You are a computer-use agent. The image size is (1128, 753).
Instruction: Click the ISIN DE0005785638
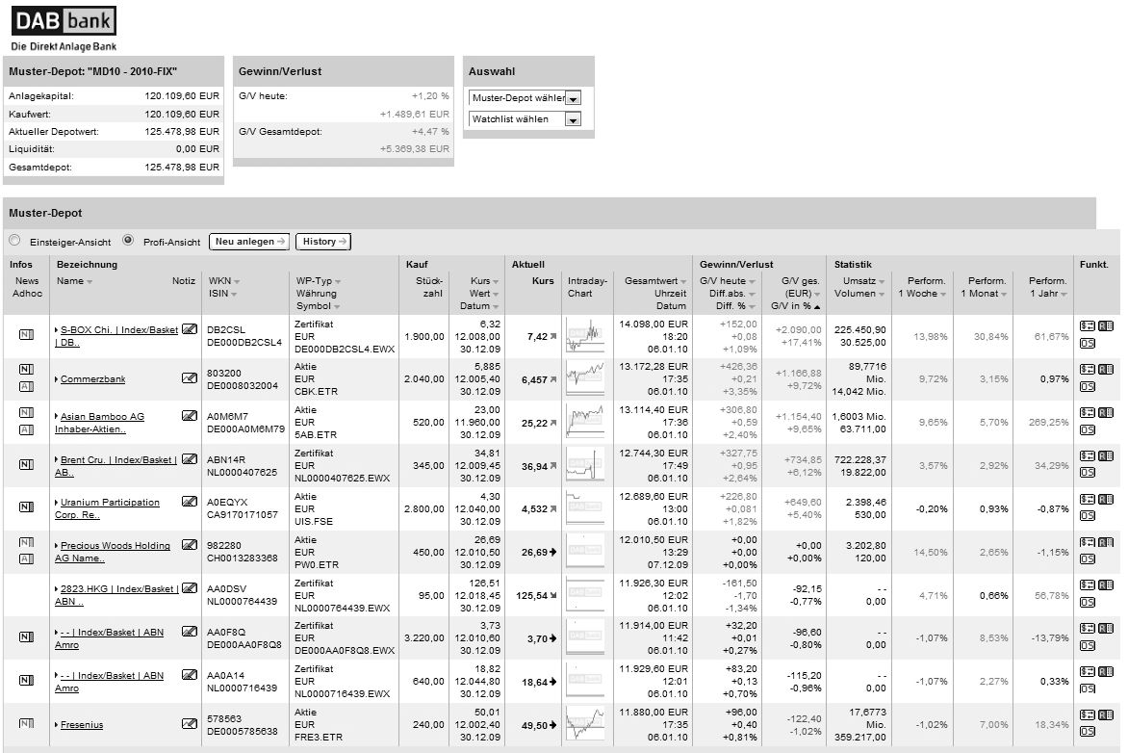(243, 732)
